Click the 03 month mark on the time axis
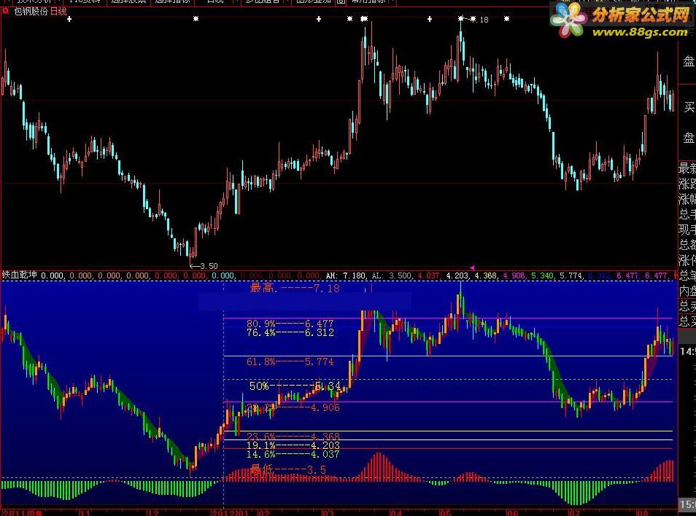Screen dimensions: 696x516 point(328,512)
